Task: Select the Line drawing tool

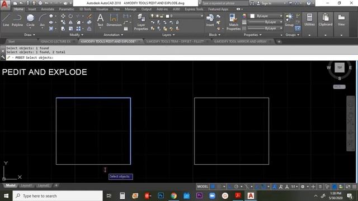Action: pos(6,20)
